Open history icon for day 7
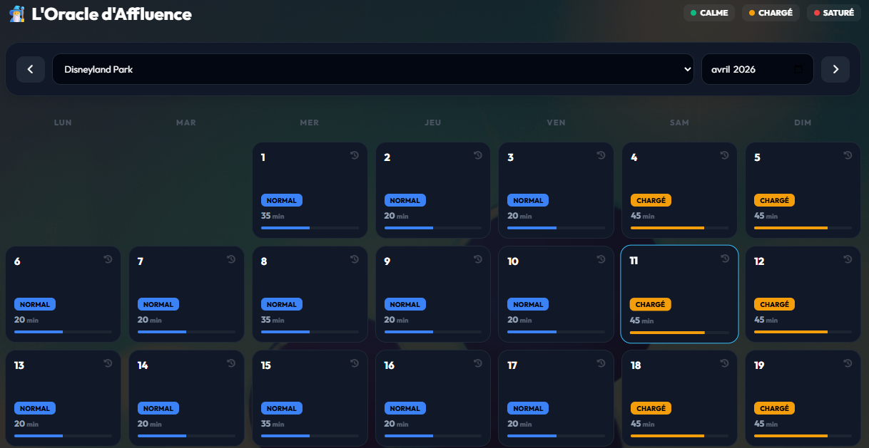 [231, 259]
